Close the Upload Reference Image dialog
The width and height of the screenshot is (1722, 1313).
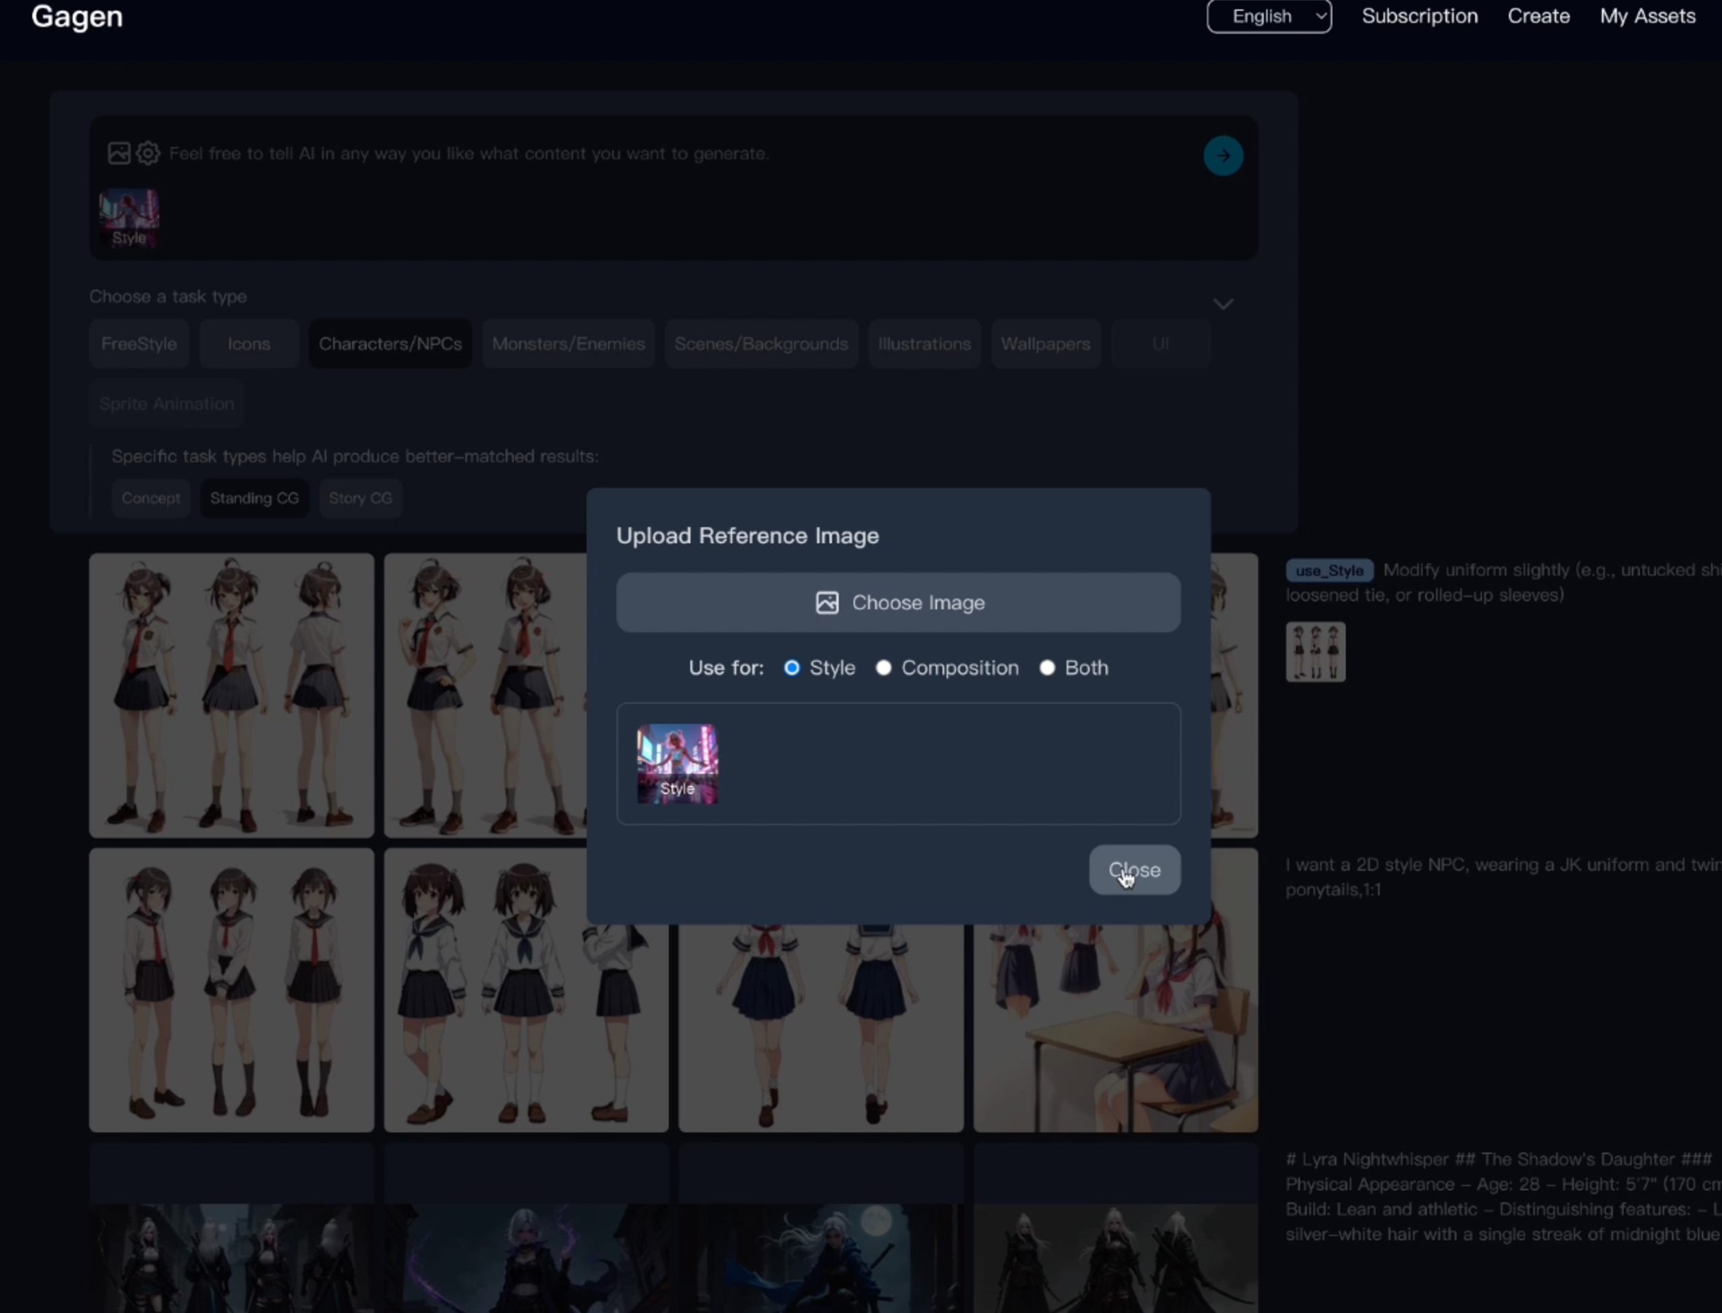(x=1134, y=870)
